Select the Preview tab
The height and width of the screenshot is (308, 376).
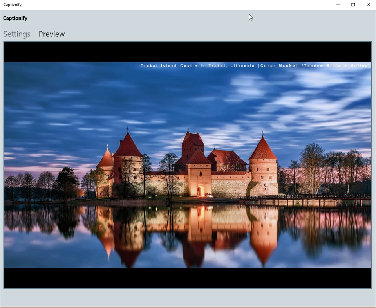(51, 34)
